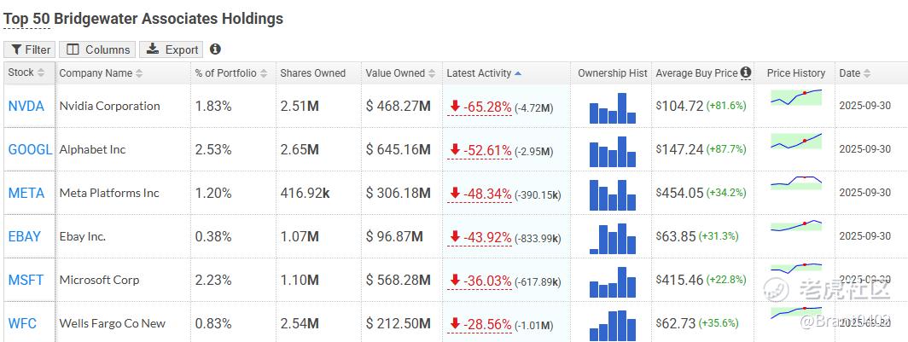Click the GOOGL ownership history bar chart
908x342 pixels.
point(613,152)
